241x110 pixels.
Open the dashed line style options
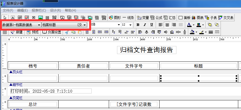tap(217, 32)
